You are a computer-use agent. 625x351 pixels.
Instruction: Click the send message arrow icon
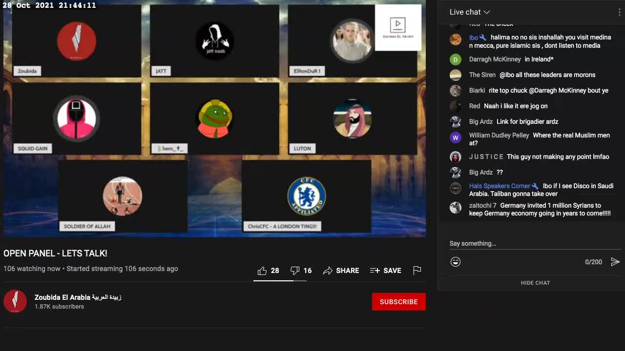click(x=615, y=262)
